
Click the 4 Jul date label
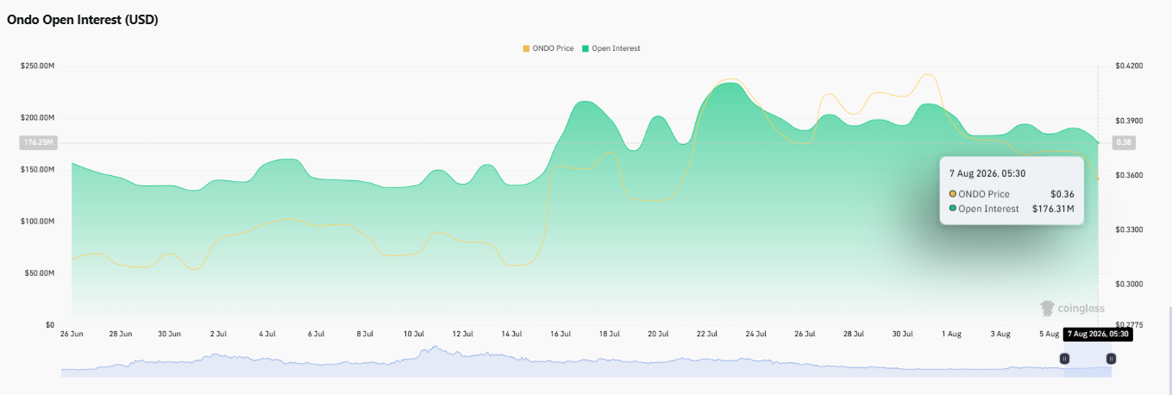(267, 333)
